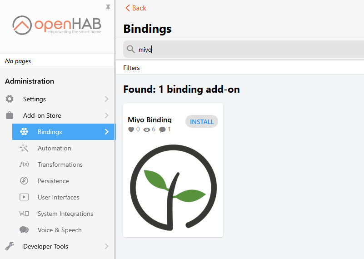Open the Filters section
This screenshot has height=259, width=364.
click(132, 68)
